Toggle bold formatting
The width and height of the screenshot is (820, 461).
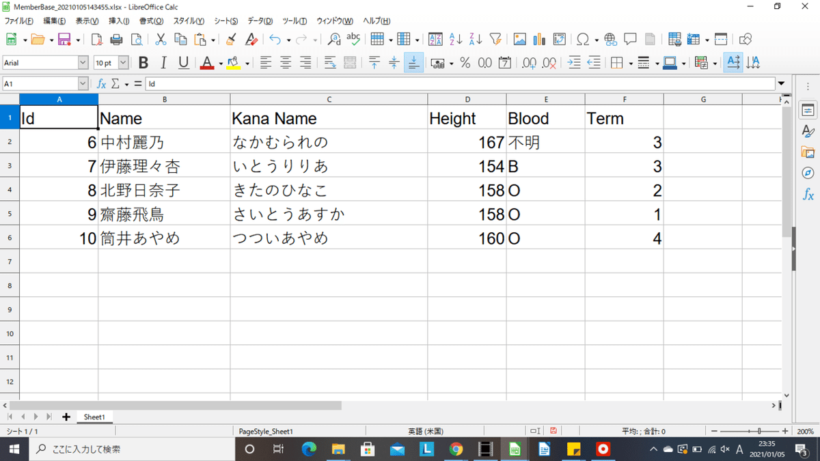[x=143, y=62]
